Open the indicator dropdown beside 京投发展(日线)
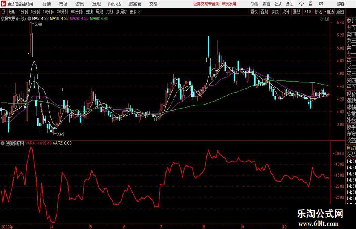356x229 pixels. coord(29,18)
